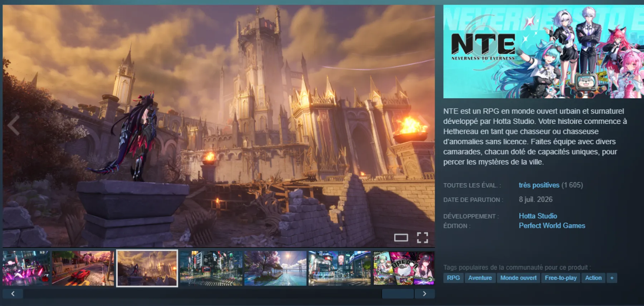The height and width of the screenshot is (306, 644).
Task: Expand more community tags with the plus button
Action: (612, 278)
